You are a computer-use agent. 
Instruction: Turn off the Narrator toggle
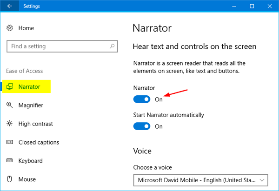point(142,99)
